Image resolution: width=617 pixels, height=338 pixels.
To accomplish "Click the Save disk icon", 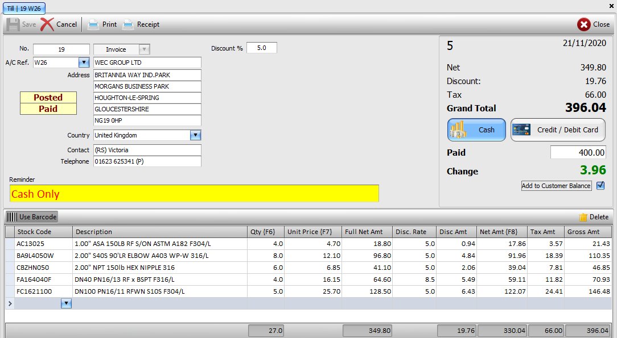I will point(13,24).
